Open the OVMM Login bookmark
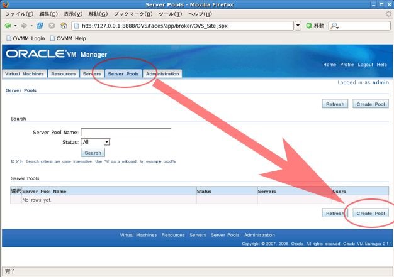The width and height of the screenshot is (394, 277). pos(25,38)
